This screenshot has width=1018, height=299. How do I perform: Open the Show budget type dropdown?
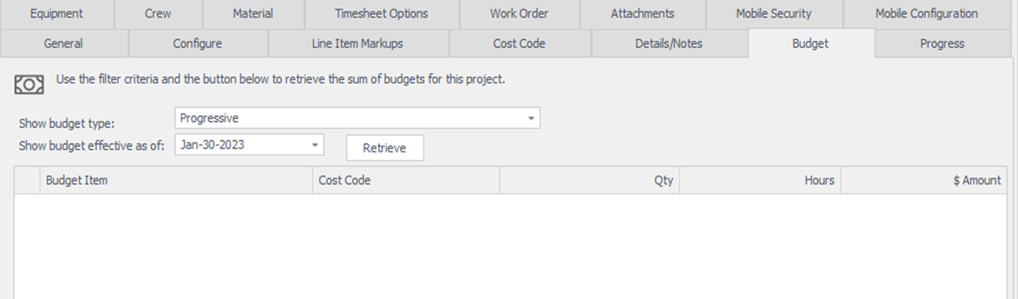click(531, 118)
